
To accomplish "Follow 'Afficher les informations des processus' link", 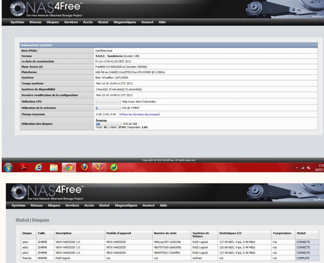I will 139,114.
